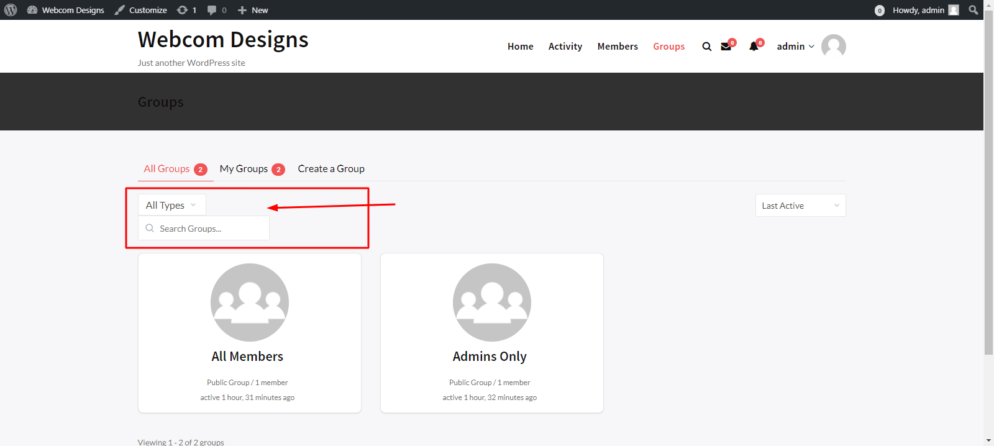Click 'active 1 hour, 32 minutes ago' text

point(490,398)
